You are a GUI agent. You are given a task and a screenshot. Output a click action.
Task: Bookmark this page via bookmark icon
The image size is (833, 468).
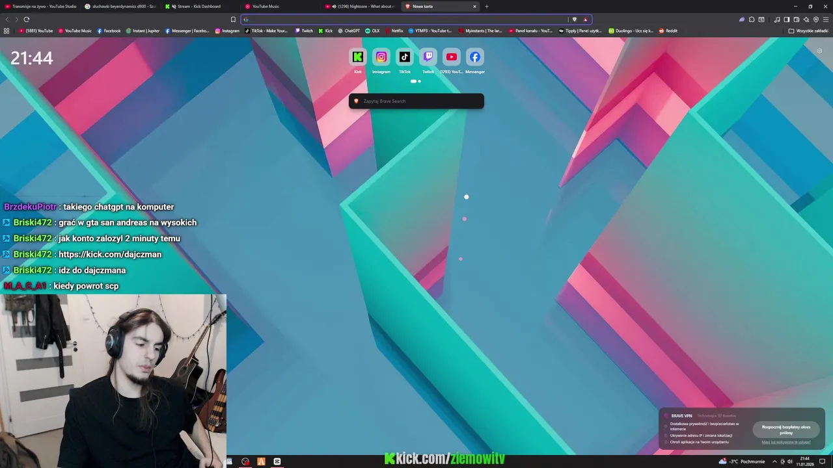pyautogui.click(x=233, y=19)
